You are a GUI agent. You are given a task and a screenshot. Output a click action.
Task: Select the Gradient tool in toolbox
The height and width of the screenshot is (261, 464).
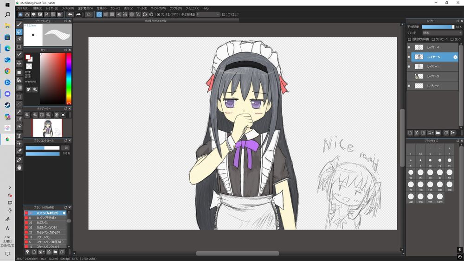19,88
